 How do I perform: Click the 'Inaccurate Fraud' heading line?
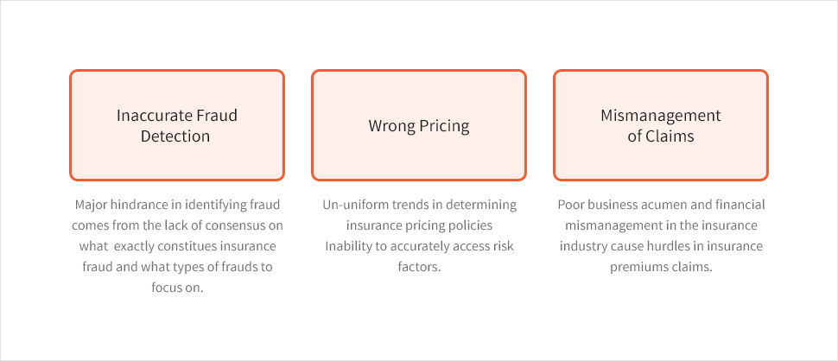click(x=177, y=116)
